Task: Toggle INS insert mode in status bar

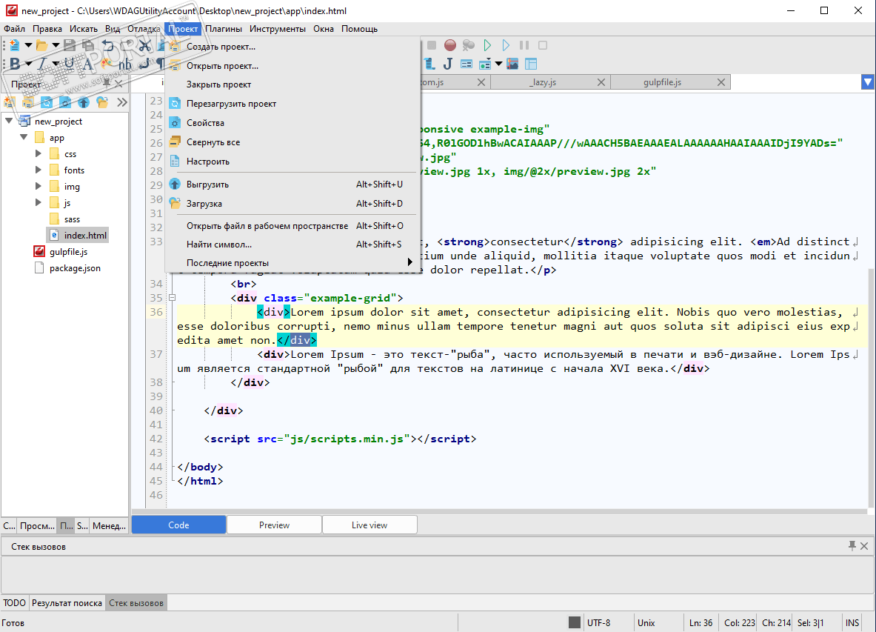Action: click(852, 623)
